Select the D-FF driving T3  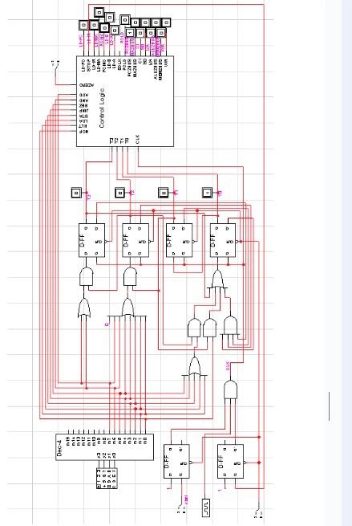(x=91, y=240)
